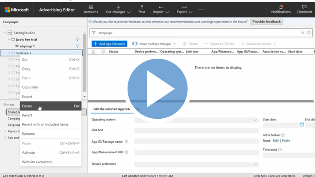
Task: Open Make multiple changes dropdown
Action: click(154, 44)
